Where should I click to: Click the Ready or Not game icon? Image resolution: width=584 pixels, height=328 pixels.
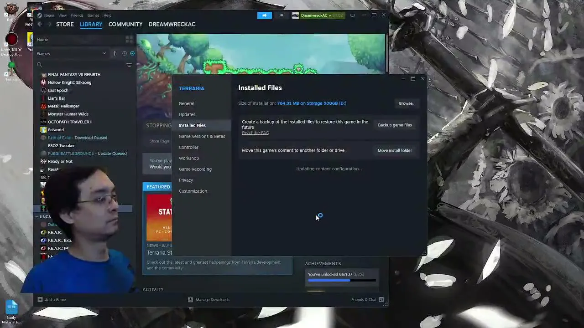pyautogui.click(x=43, y=161)
